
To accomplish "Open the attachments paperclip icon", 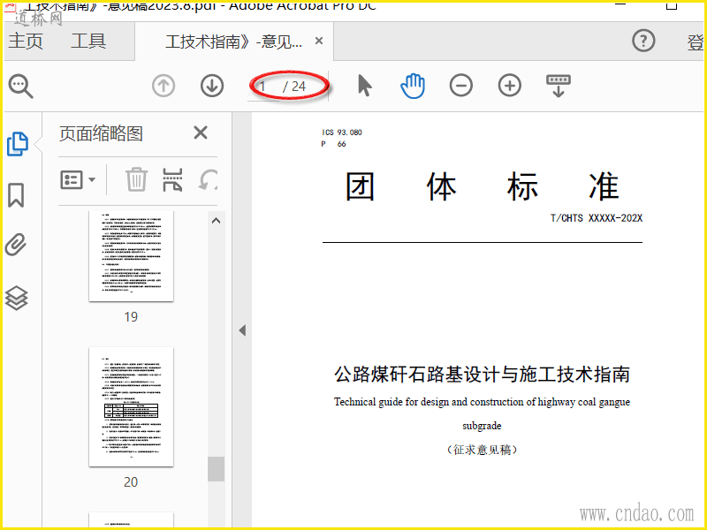I will (16, 245).
